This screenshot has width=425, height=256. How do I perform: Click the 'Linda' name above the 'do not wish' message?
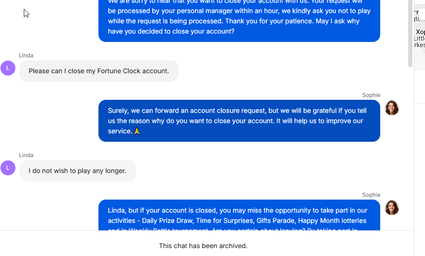(x=26, y=155)
